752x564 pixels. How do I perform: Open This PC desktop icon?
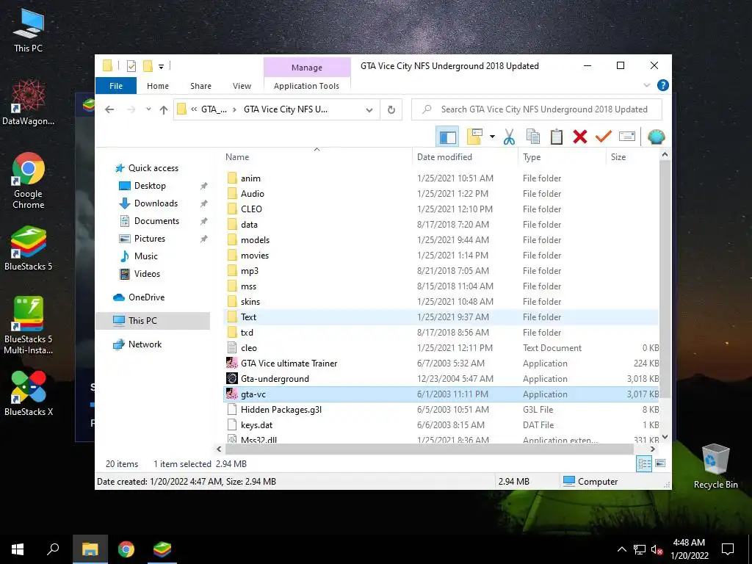tap(29, 31)
